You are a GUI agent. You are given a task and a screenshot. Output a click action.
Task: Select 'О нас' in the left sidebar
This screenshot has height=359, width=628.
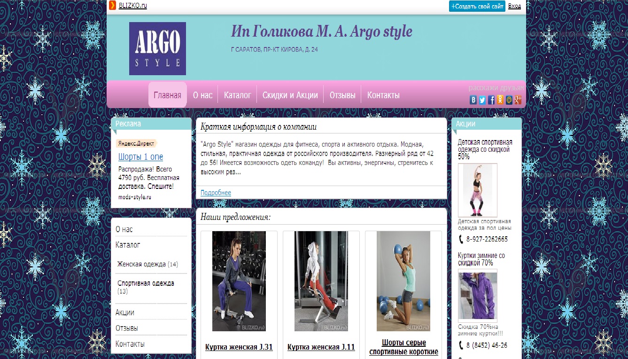(x=124, y=229)
